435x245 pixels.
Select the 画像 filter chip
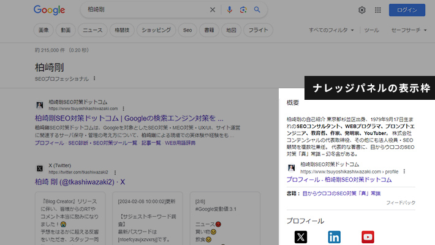[x=43, y=30]
